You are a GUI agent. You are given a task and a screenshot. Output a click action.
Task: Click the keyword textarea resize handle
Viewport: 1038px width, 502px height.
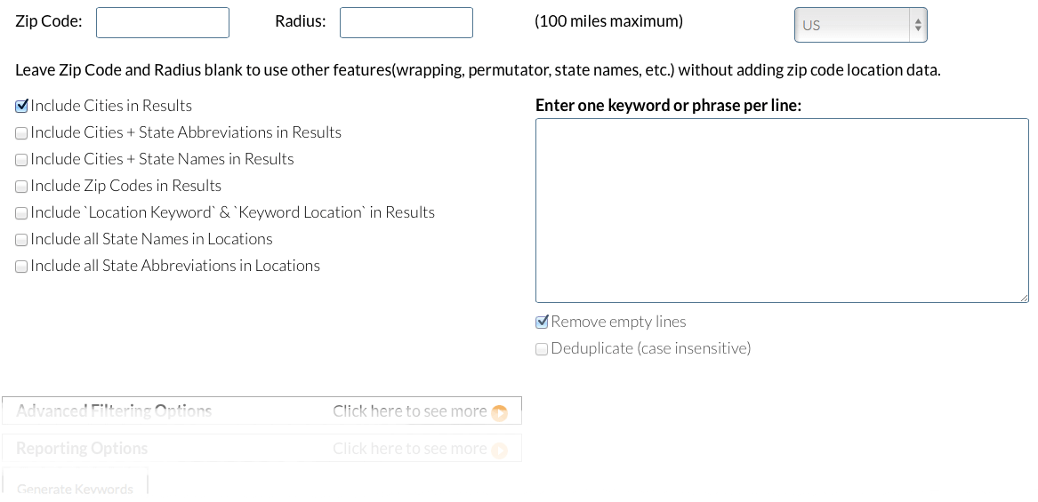pos(1024,298)
